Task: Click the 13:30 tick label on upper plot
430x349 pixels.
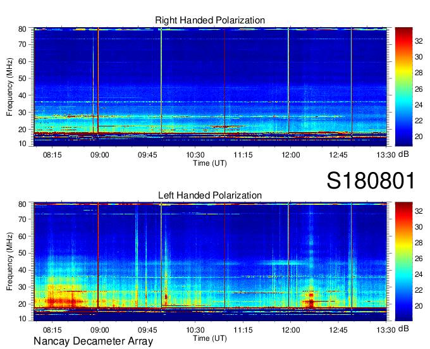Action: pyautogui.click(x=386, y=155)
